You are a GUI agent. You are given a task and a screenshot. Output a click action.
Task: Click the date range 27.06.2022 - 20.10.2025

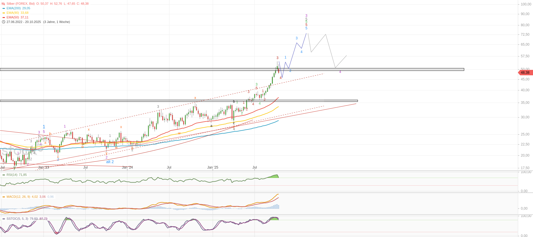[x=24, y=22]
